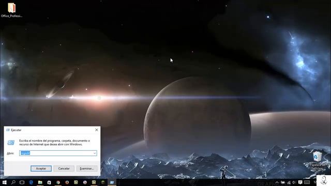
Task: Launch Google Chrome from the taskbar
Action: coord(58,182)
